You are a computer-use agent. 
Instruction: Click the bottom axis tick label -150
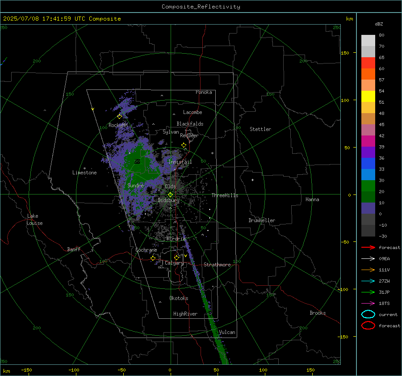pos(26,370)
